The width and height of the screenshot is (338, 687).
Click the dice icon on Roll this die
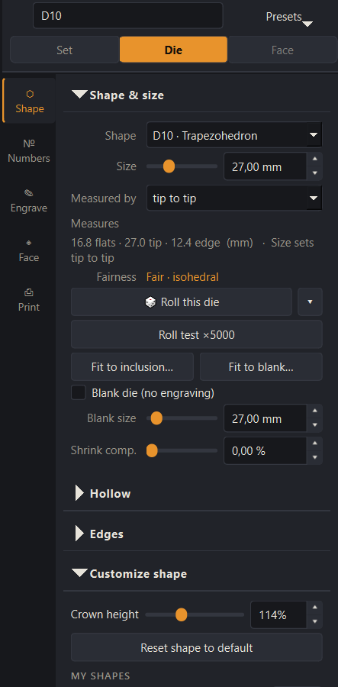[150, 302]
